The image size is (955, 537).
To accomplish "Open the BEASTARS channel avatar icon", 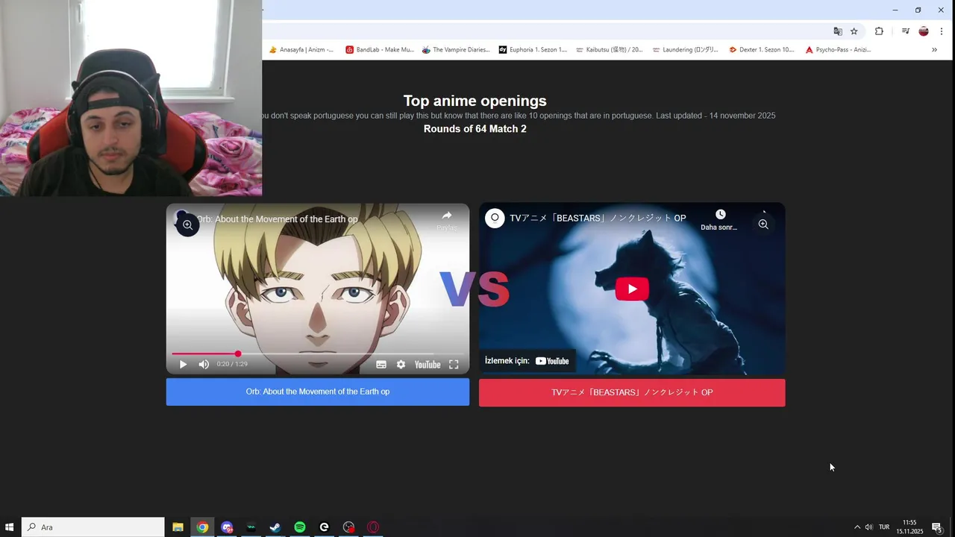I will tap(495, 218).
